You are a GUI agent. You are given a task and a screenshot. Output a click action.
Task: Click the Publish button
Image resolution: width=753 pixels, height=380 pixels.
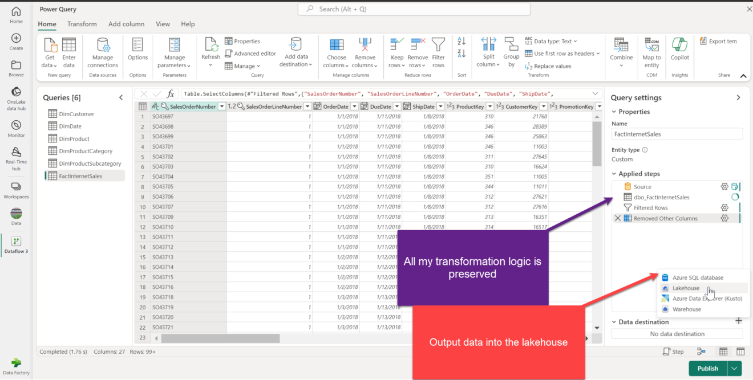pos(707,368)
